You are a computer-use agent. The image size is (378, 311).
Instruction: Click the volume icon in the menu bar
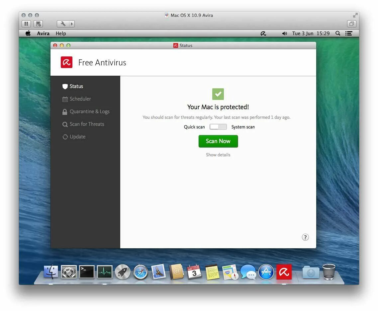tap(284, 34)
